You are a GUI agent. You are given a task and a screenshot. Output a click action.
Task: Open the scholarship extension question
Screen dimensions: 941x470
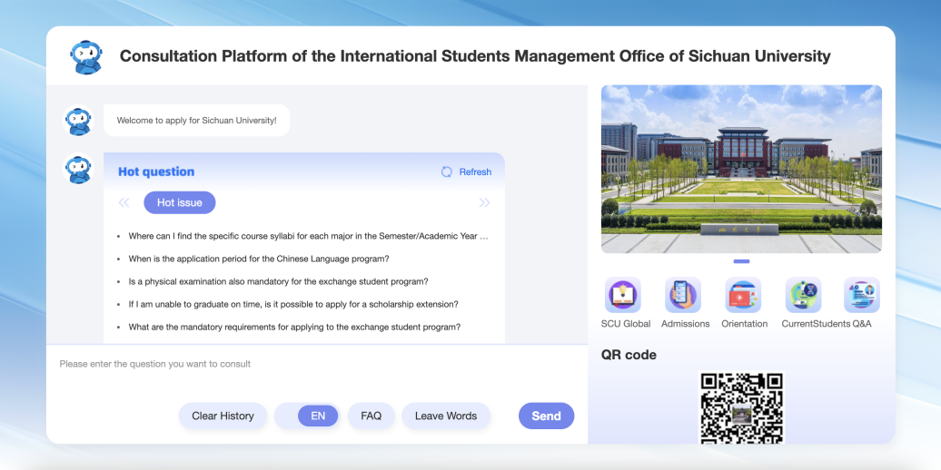click(x=292, y=304)
